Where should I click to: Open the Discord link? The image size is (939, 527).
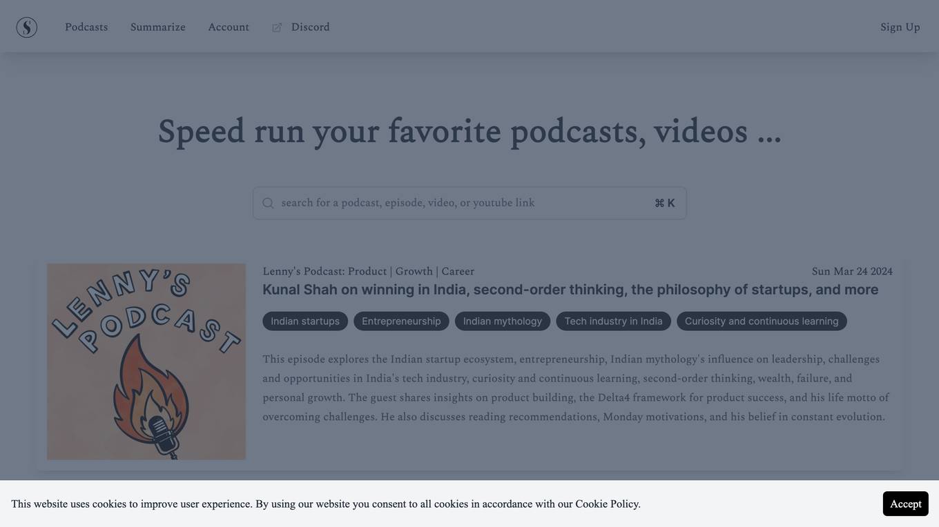point(310,27)
